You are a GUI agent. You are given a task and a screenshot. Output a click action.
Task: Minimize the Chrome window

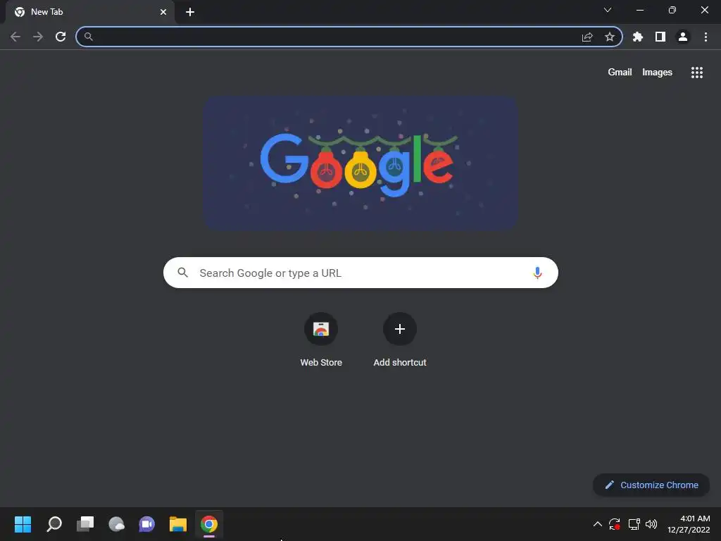click(x=640, y=10)
